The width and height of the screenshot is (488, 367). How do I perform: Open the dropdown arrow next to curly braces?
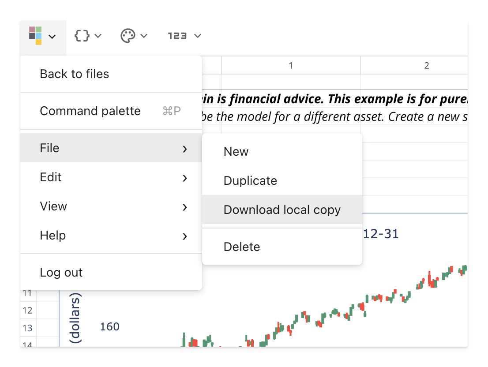[98, 36]
